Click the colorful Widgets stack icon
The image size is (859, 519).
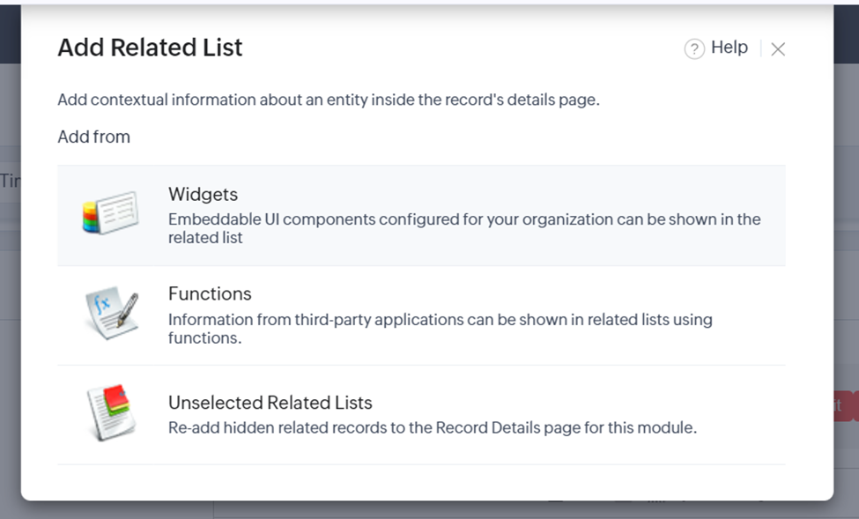pyautogui.click(x=110, y=213)
